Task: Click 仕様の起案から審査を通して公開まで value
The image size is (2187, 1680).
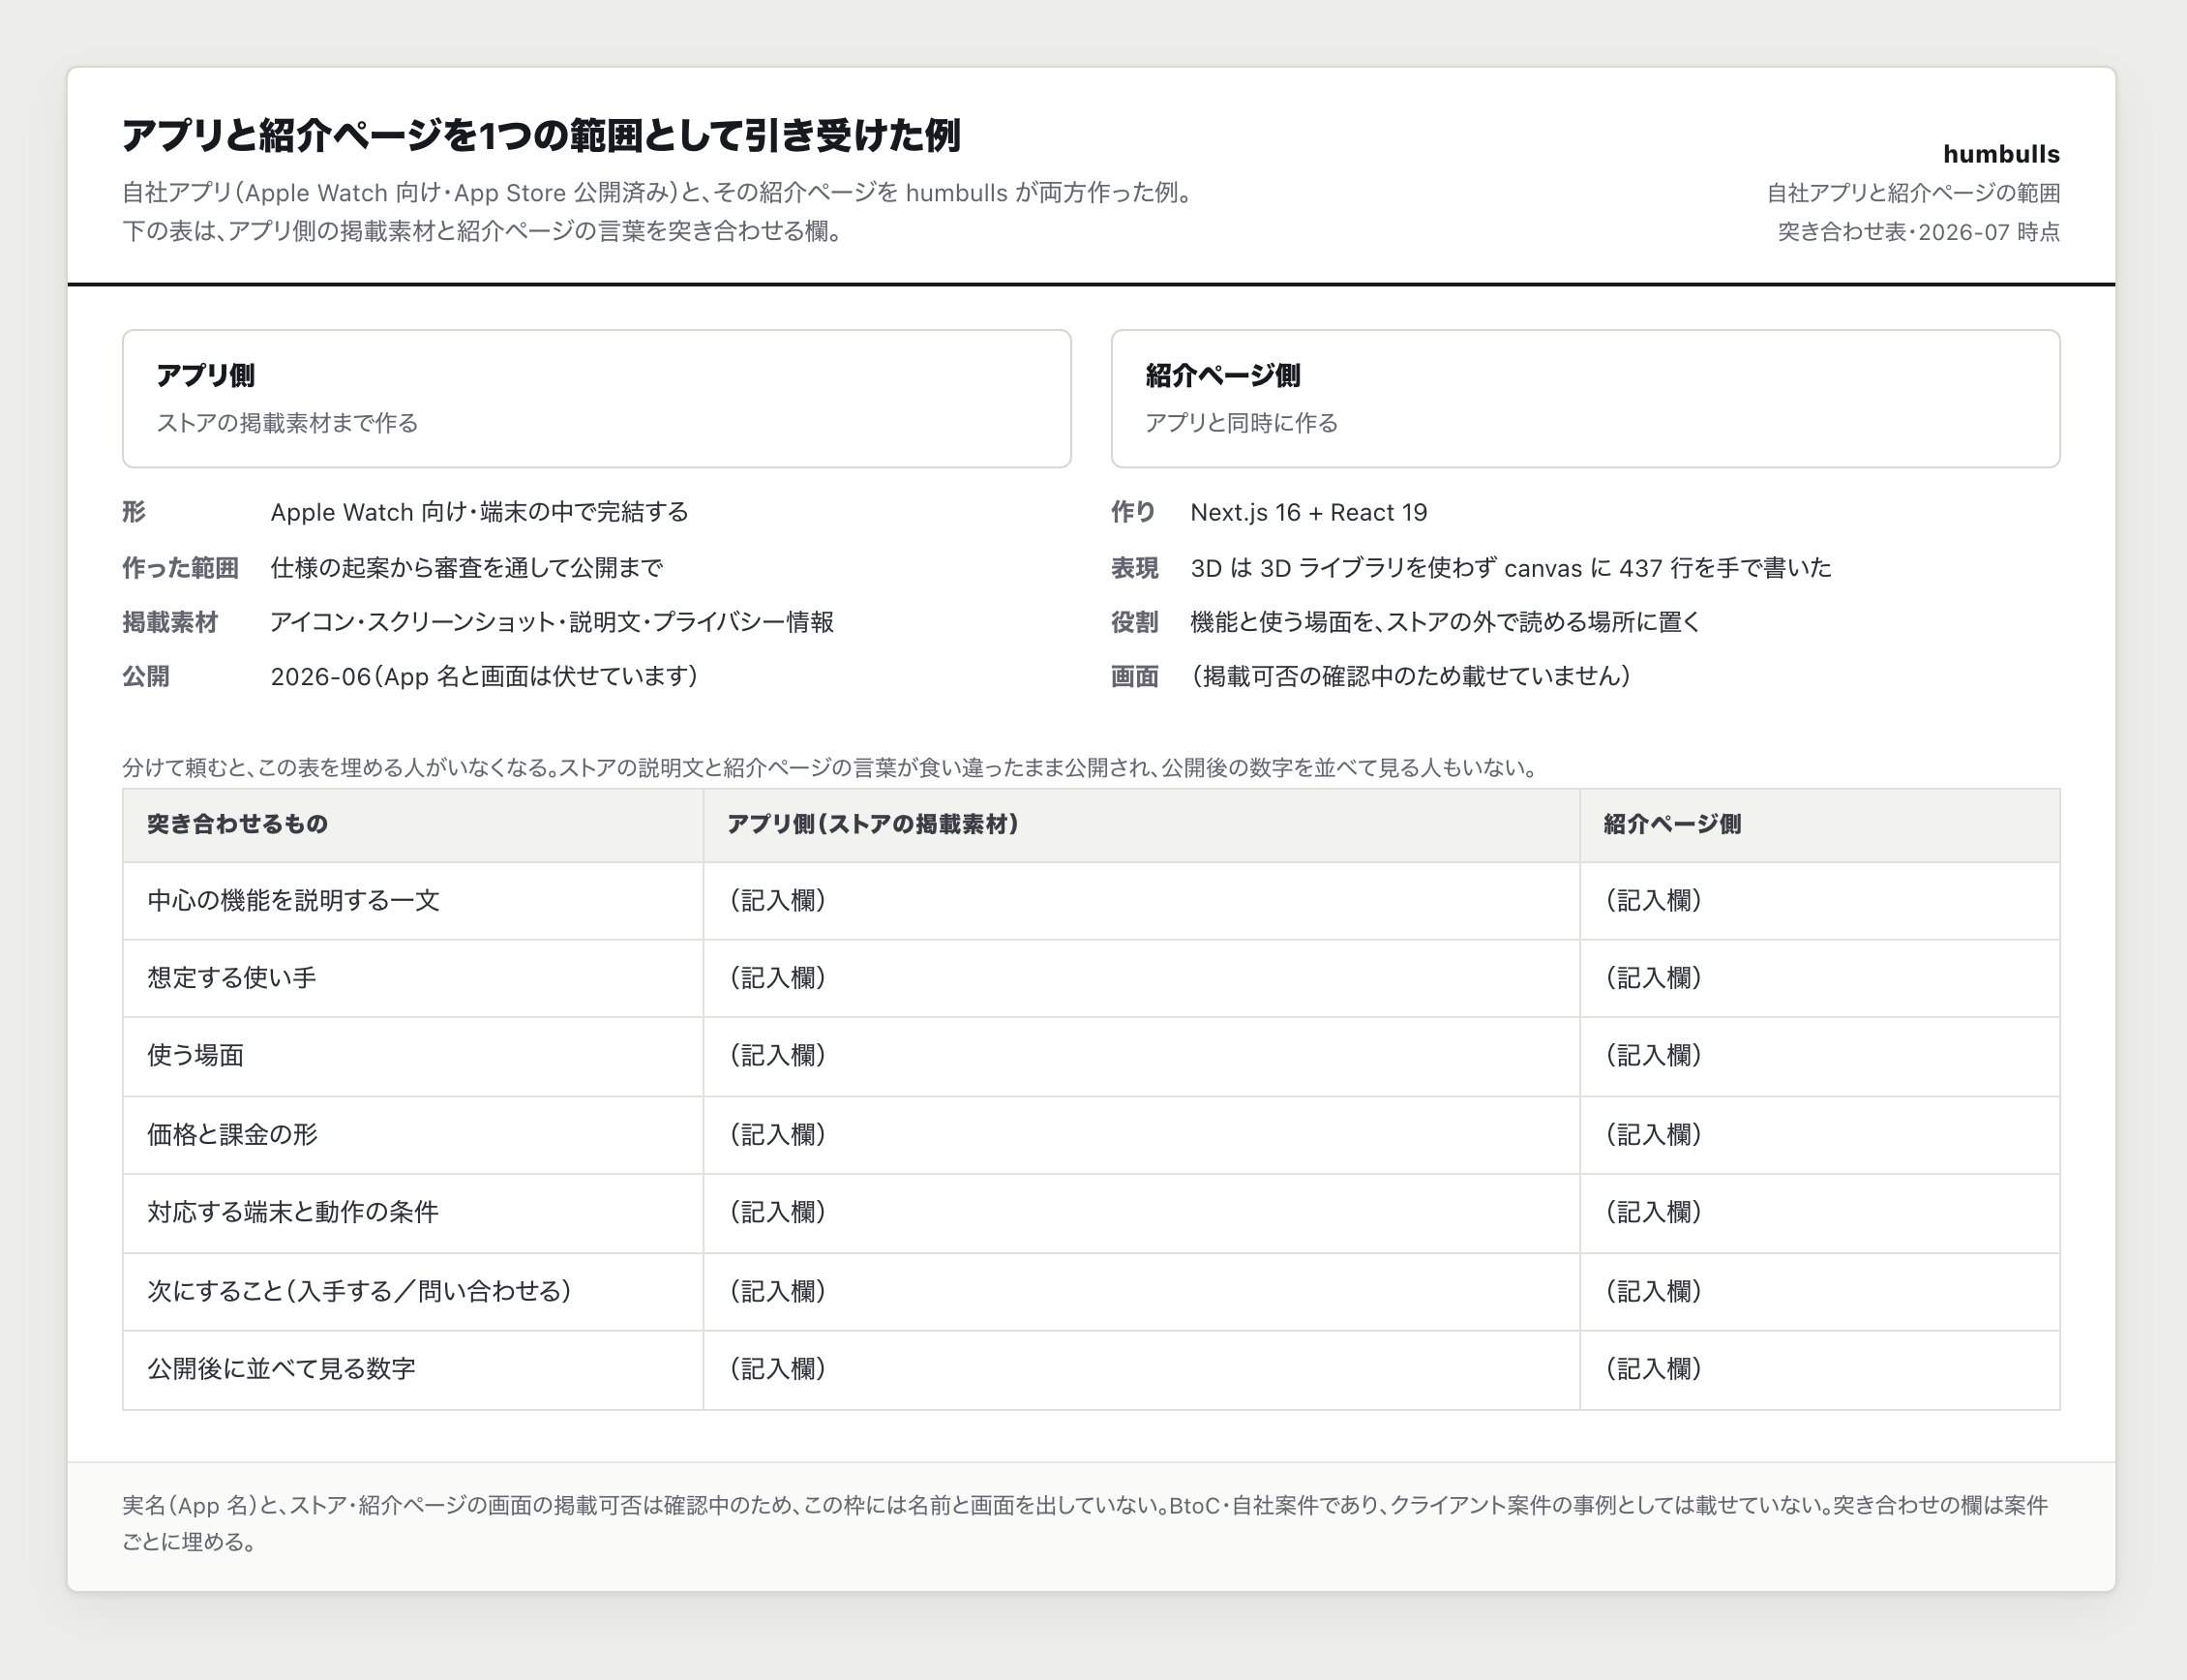Action: click(x=466, y=568)
